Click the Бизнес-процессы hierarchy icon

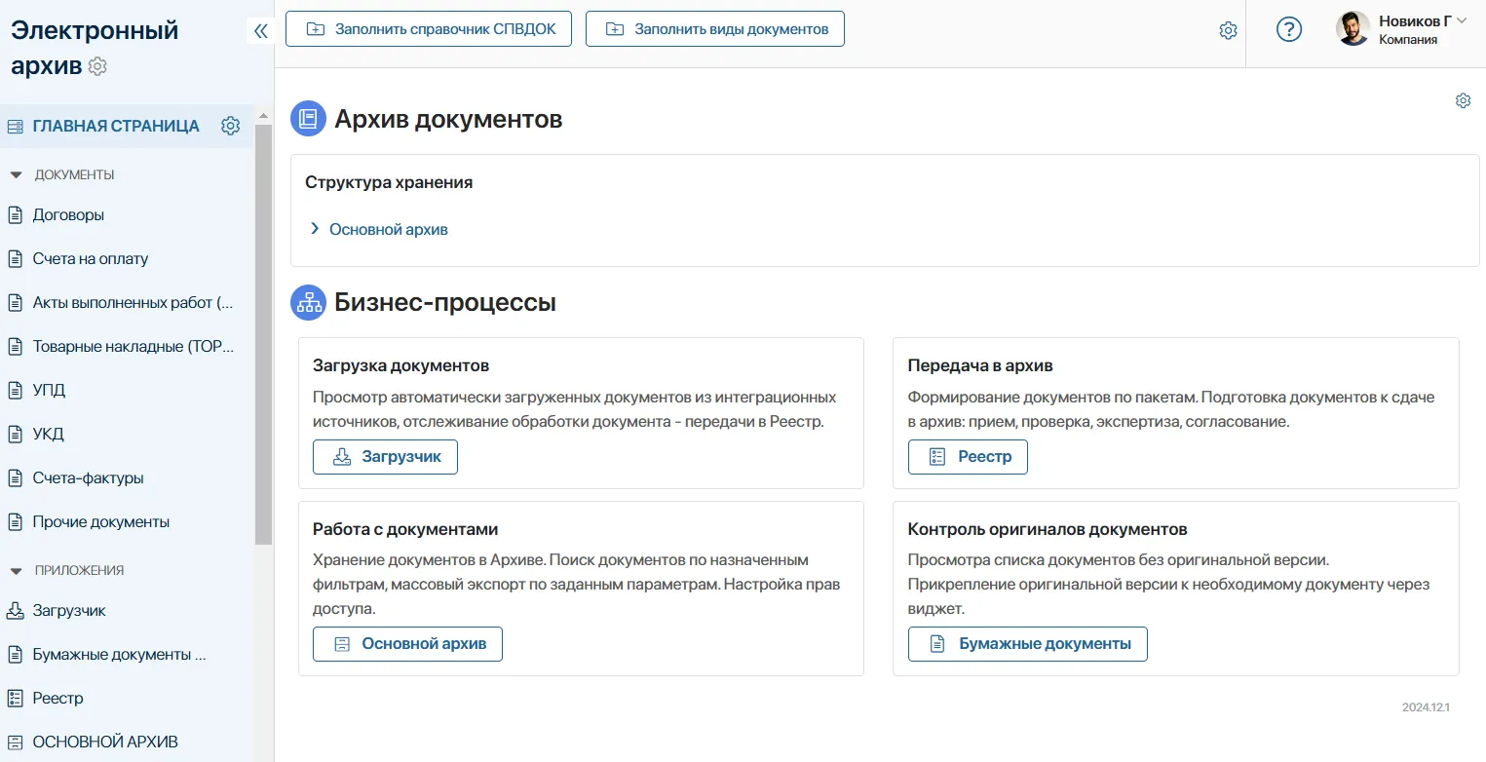[308, 302]
